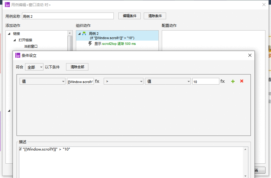Open the second 值 type dropdown
The height and width of the screenshot is (178, 271).
(168, 81)
